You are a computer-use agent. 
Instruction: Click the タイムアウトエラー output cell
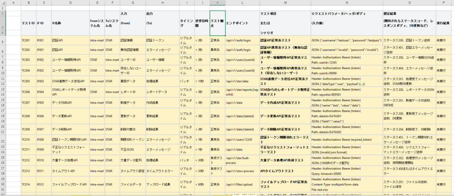[162, 171]
